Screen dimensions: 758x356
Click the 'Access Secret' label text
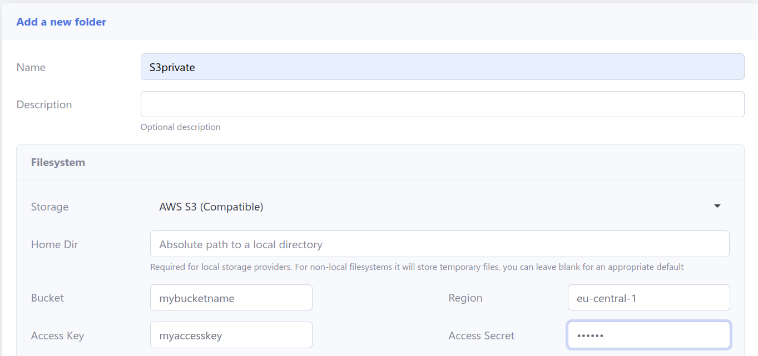[x=481, y=336]
